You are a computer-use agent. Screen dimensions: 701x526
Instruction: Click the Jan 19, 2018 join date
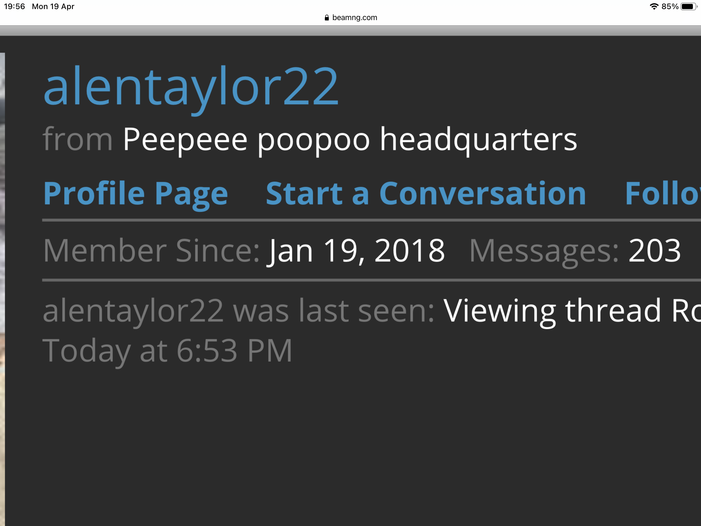click(356, 251)
